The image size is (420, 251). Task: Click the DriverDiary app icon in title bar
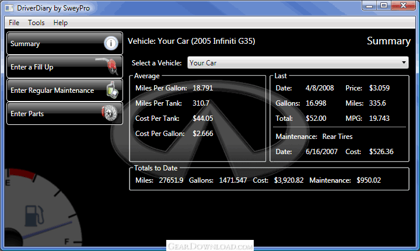9,8
